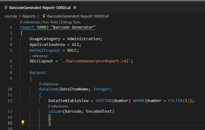Close the BarcodeGeneratot-Report-50003.al tab

75,8
